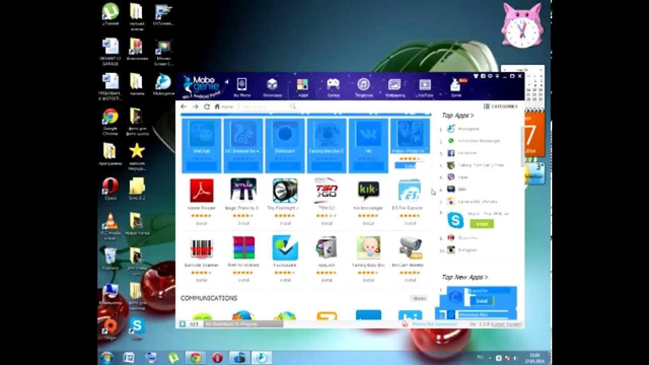
Task: Open the Top Apps list link
Action: pos(457,116)
